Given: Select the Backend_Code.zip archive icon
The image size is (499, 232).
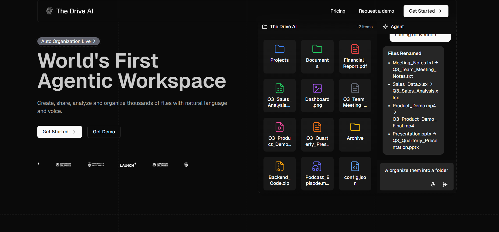Looking at the screenshot, I should pos(280,166).
